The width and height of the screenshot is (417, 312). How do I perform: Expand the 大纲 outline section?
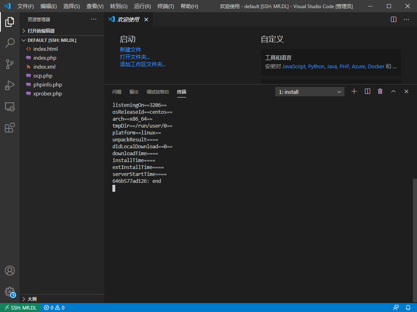coord(62,299)
